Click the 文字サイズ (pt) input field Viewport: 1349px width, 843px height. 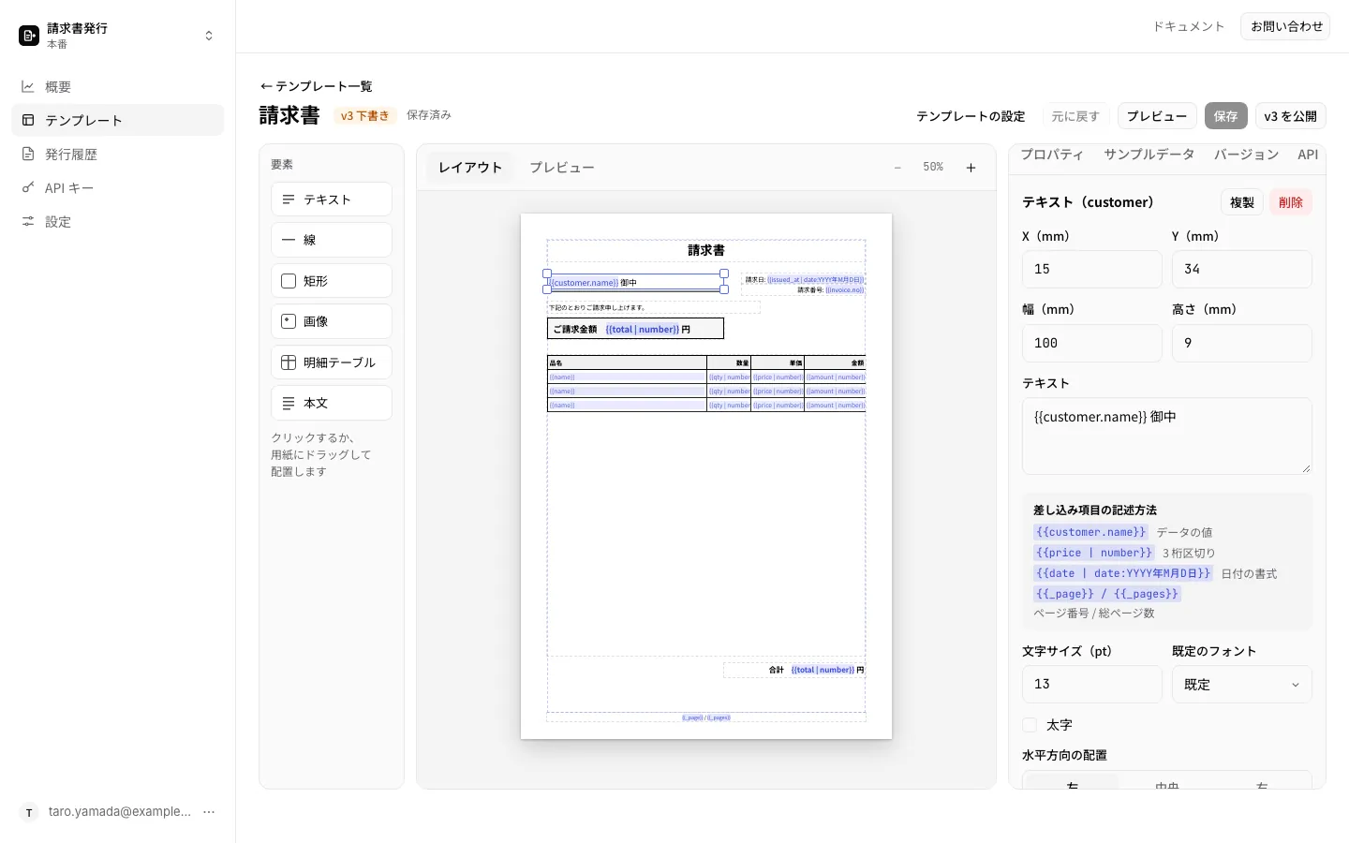click(1092, 685)
